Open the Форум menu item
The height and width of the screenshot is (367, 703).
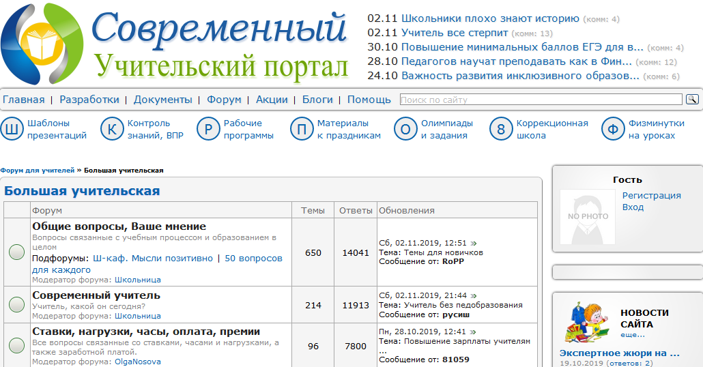pos(224,100)
